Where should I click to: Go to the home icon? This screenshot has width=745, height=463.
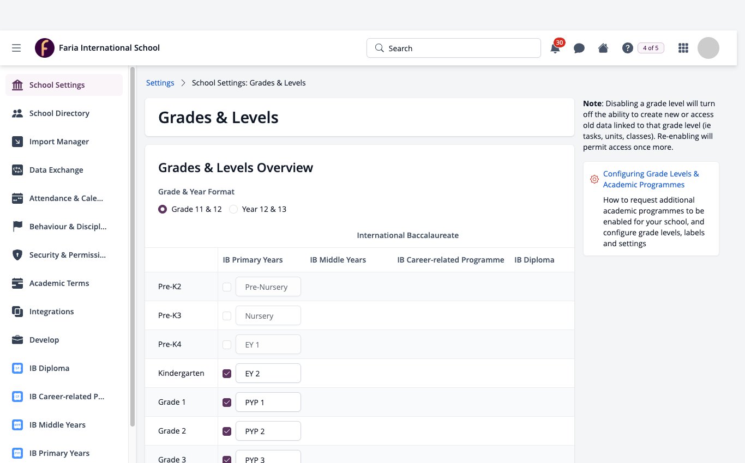click(603, 48)
